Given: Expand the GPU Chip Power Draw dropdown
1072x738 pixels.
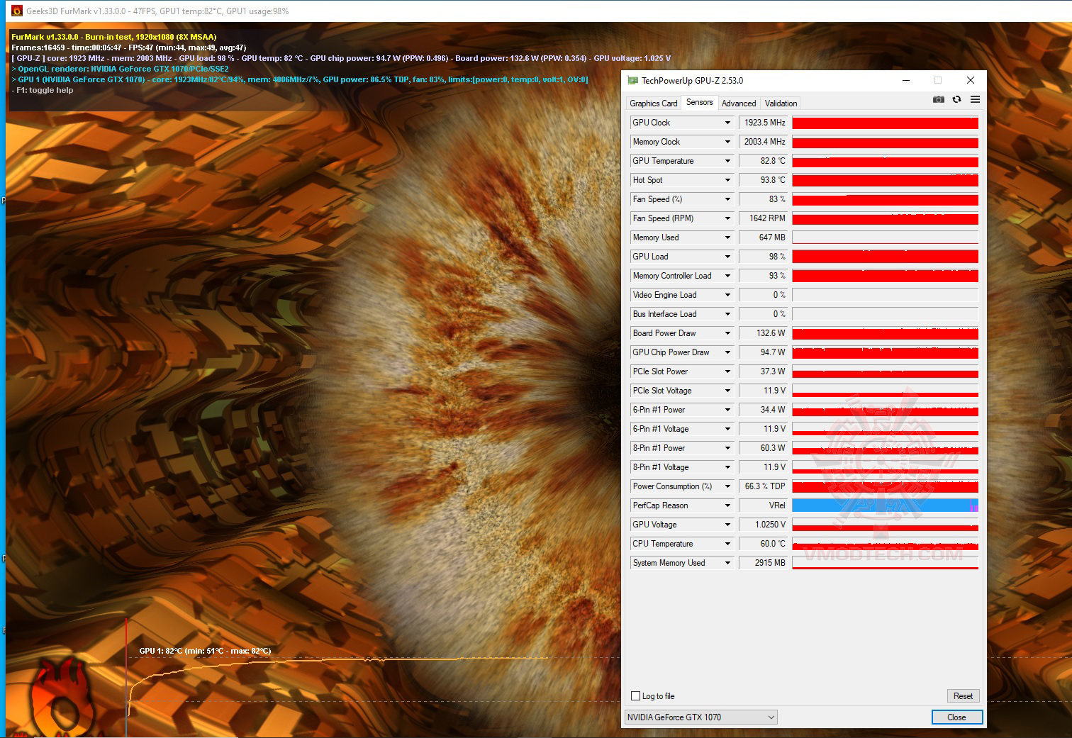Looking at the screenshot, I should click(727, 353).
